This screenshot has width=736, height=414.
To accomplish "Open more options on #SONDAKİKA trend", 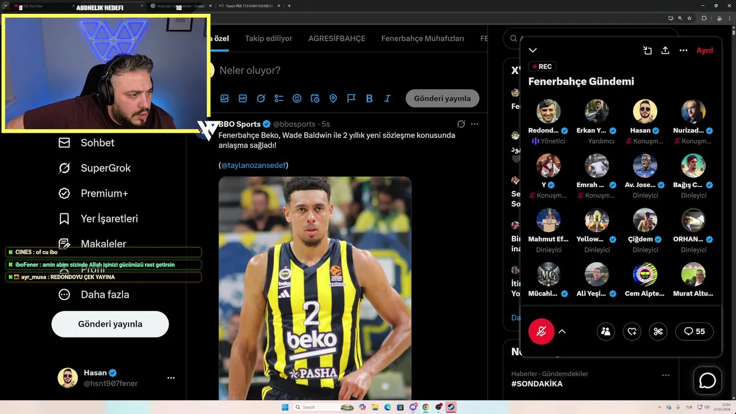I will coord(665,375).
